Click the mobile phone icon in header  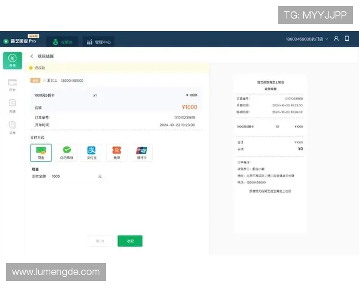click(x=347, y=38)
